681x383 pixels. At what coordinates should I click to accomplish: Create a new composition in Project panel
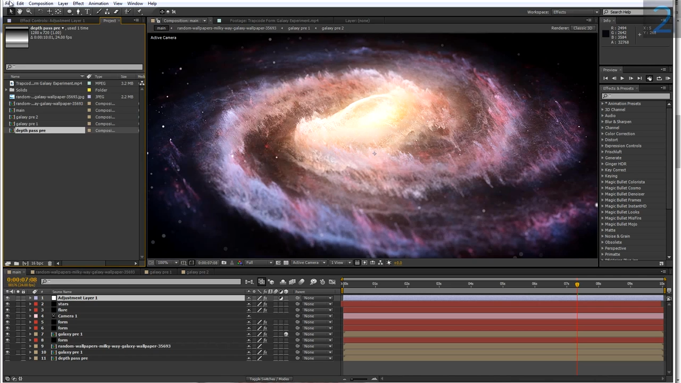[x=25, y=263]
